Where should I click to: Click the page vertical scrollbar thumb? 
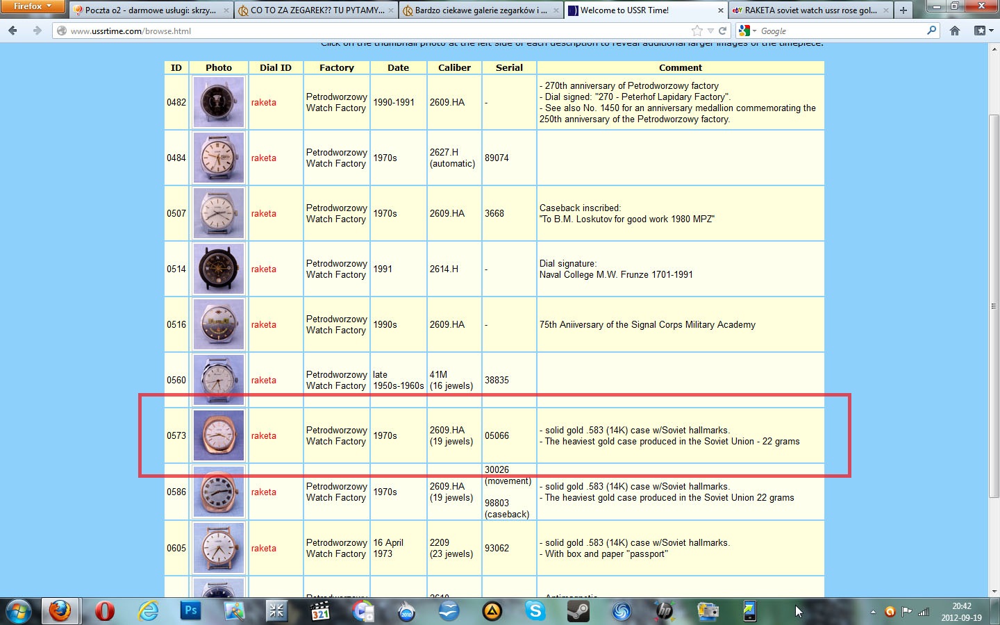[994, 306]
